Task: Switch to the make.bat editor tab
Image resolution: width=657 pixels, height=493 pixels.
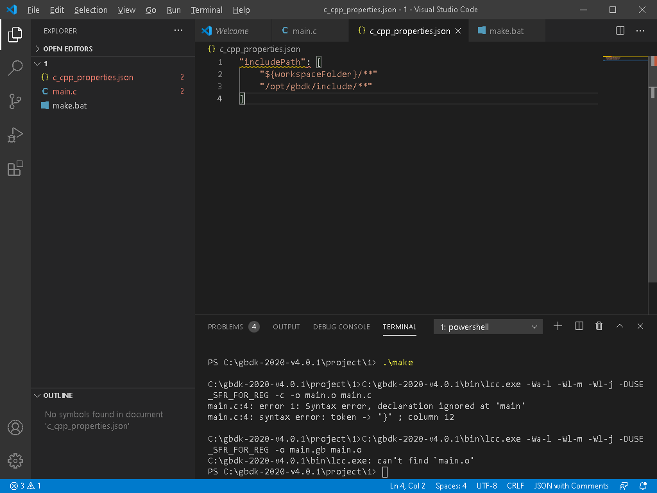Action: 506,31
